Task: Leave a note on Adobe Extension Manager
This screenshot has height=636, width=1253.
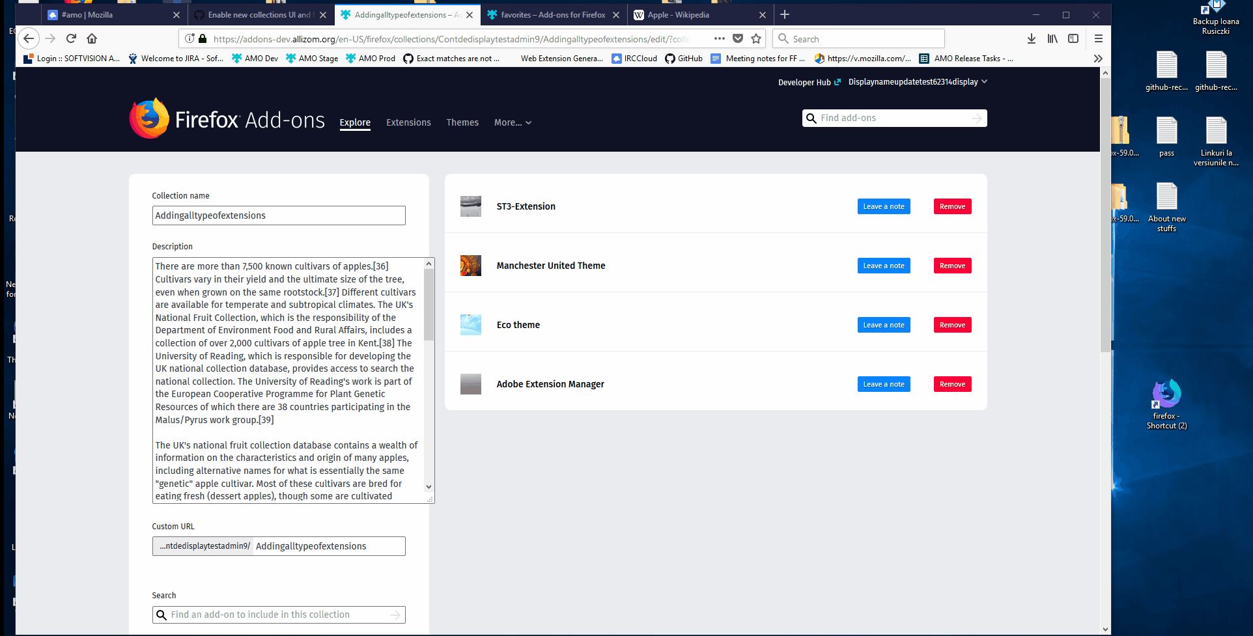Action: [x=884, y=384]
